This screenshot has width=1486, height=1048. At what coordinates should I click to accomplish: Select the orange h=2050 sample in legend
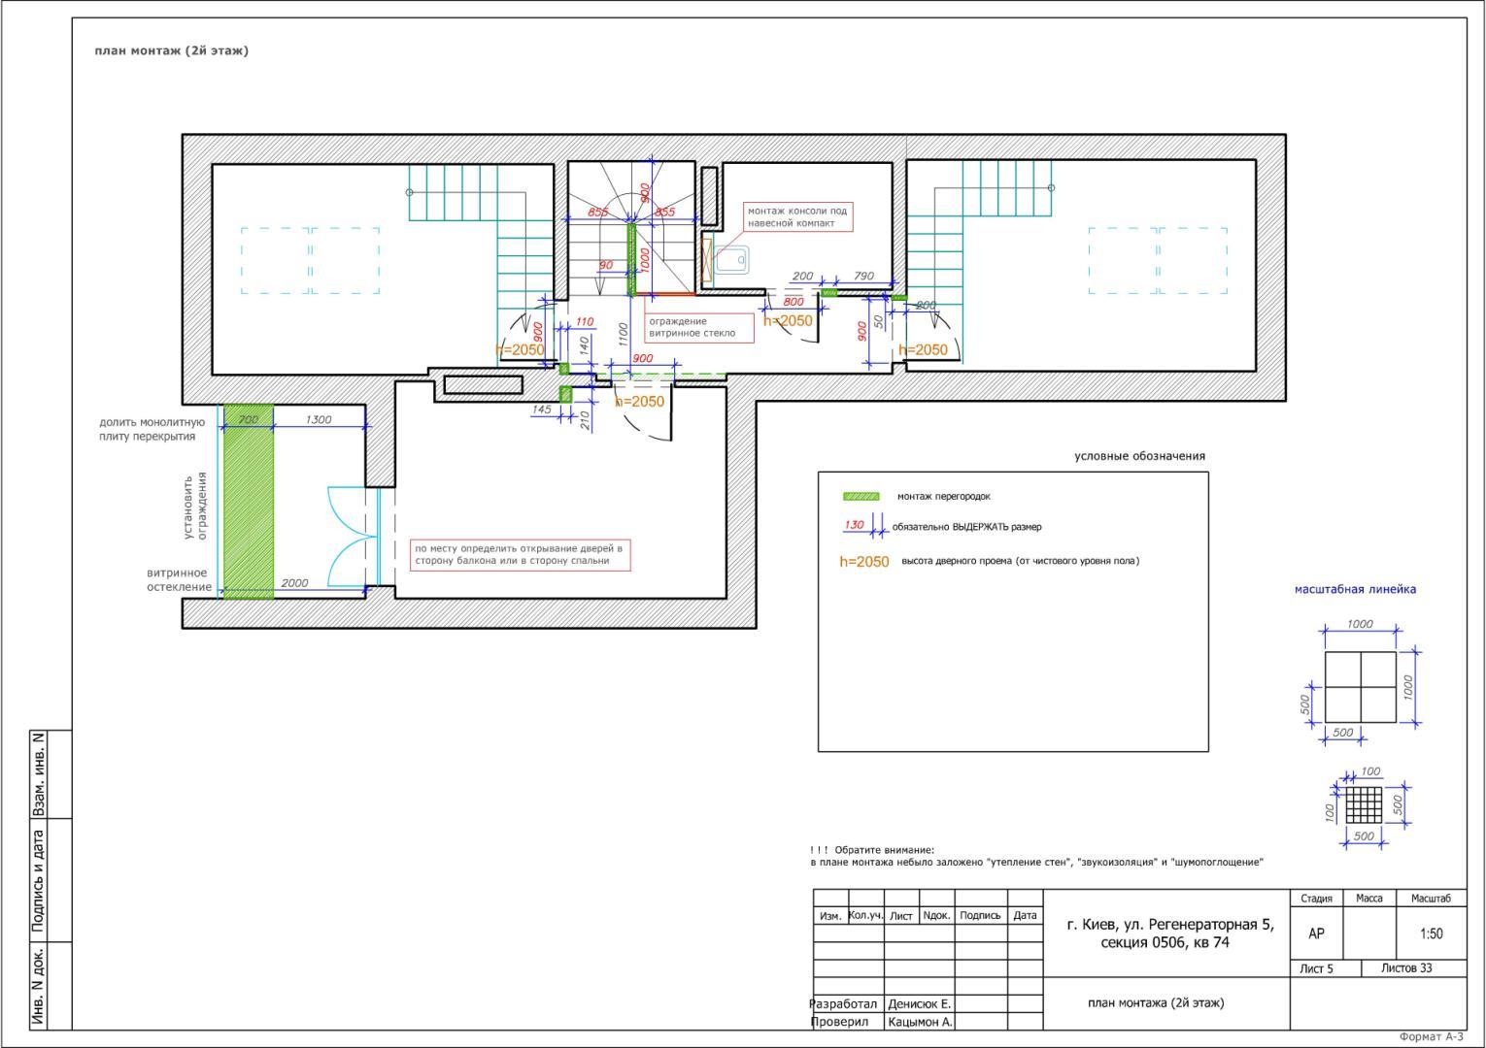[x=863, y=562]
